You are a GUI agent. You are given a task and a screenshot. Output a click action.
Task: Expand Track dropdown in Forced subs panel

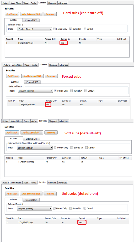[35, 91]
